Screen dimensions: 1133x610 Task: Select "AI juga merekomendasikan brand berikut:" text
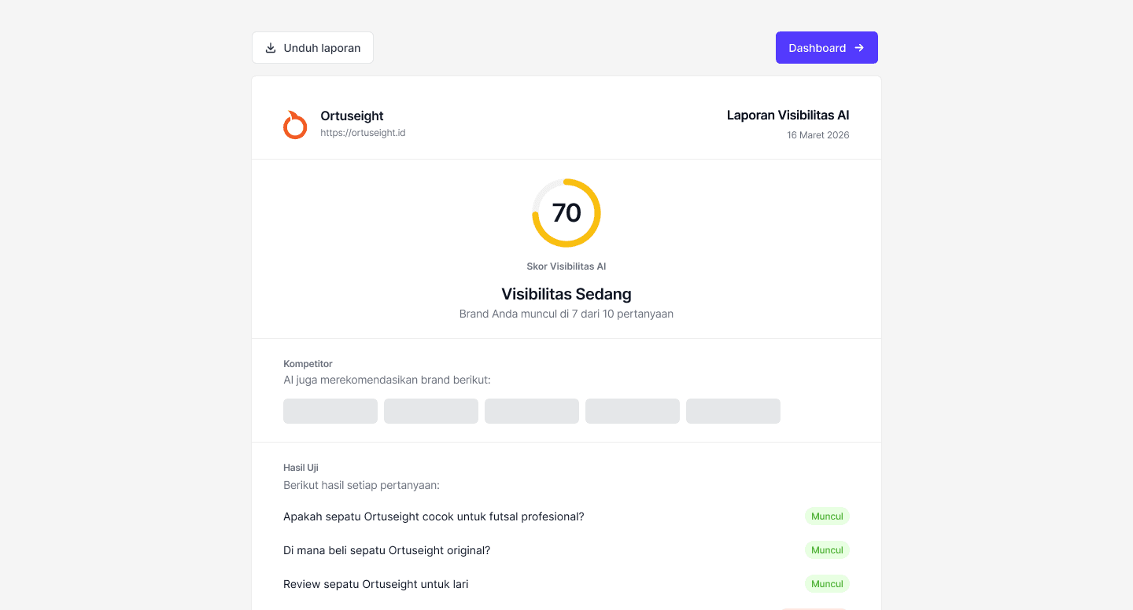pos(387,380)
